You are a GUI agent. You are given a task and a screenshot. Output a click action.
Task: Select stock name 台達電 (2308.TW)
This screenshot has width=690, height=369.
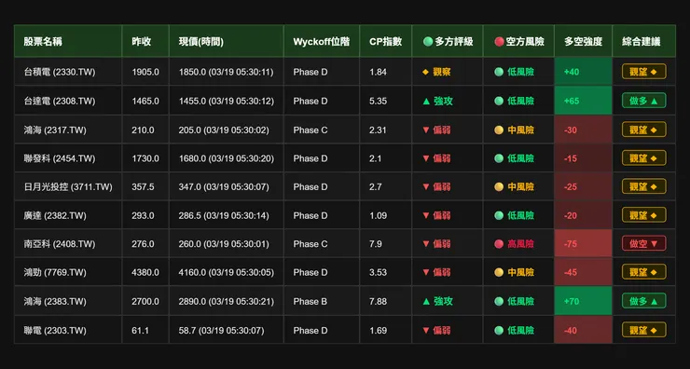tap(60, 102)
